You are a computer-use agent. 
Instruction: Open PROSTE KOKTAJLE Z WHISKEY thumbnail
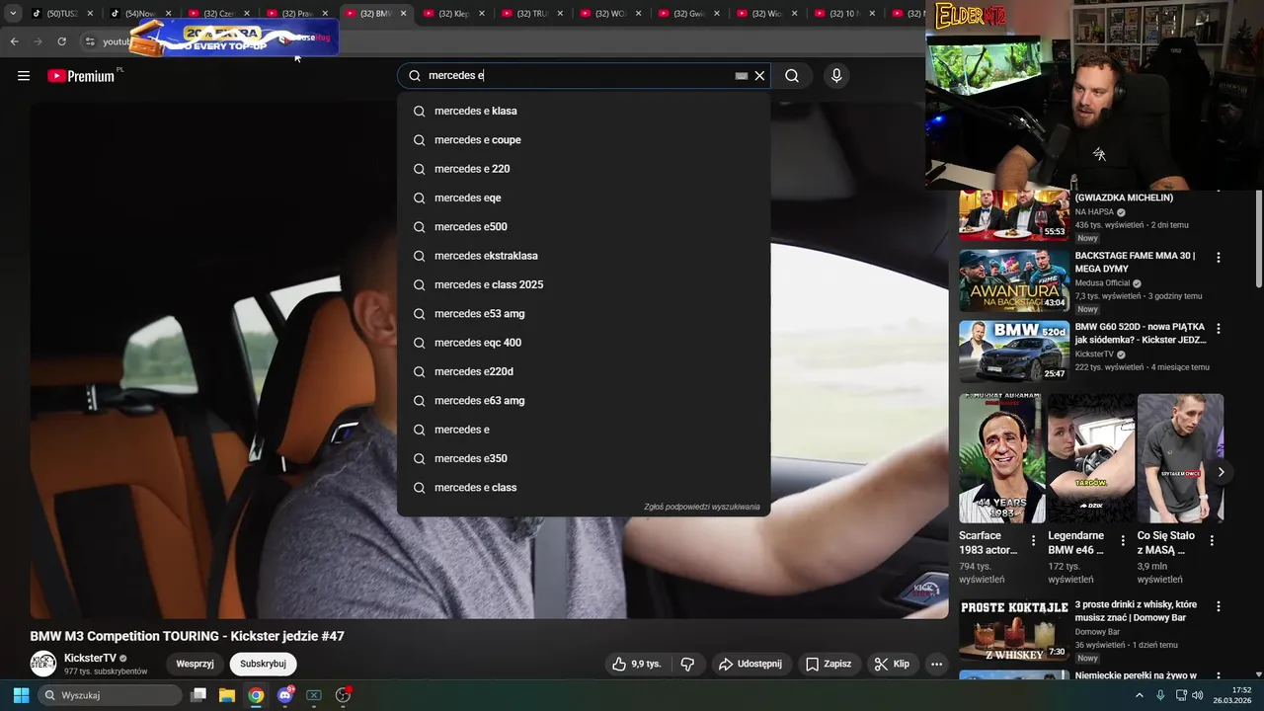1013,630
